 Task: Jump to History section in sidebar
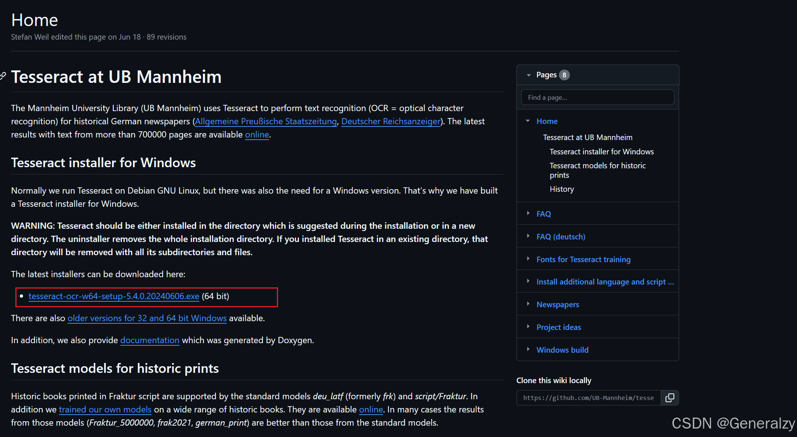561,189
